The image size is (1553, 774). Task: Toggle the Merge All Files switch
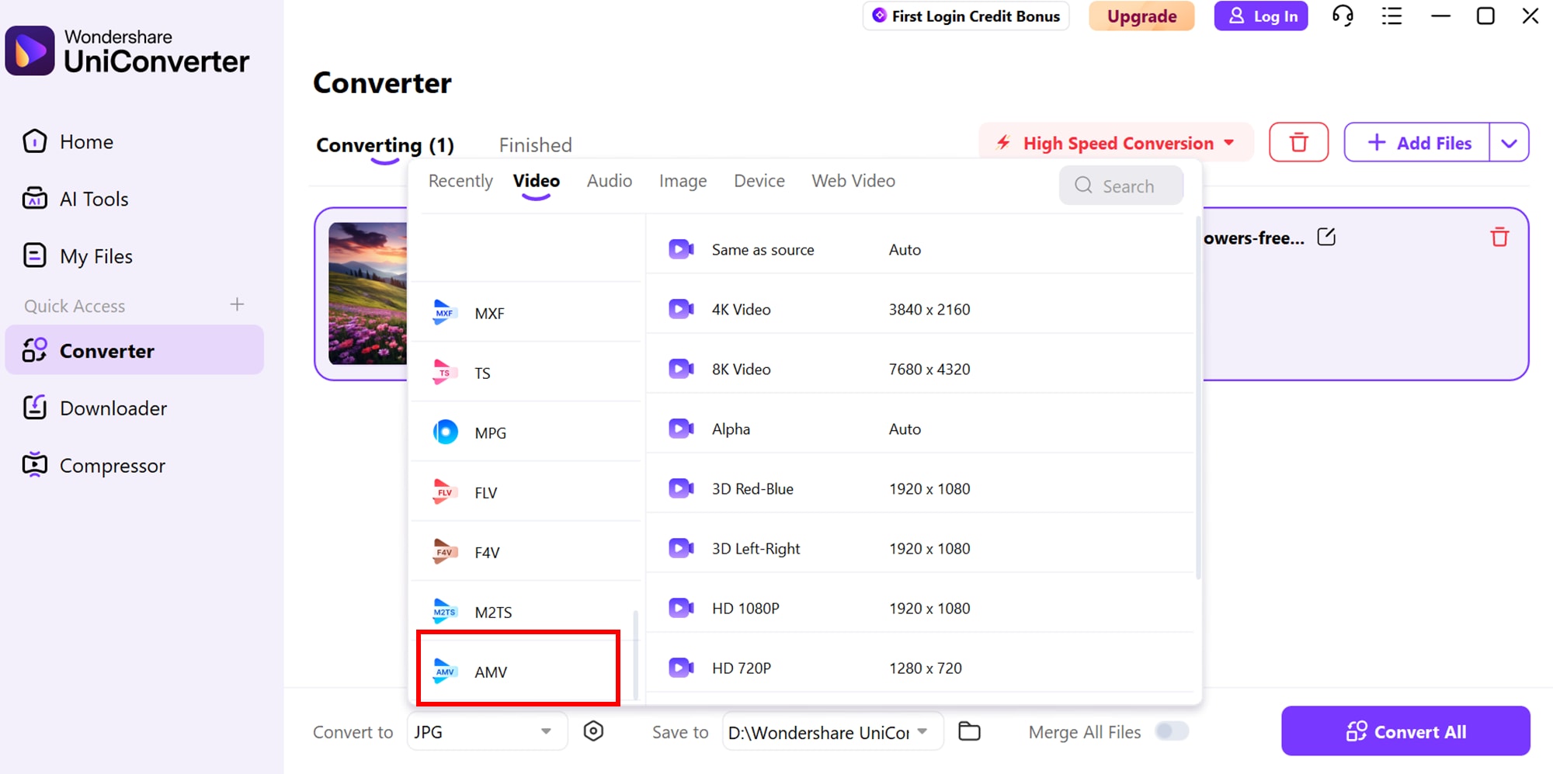tap(1172, 731)
